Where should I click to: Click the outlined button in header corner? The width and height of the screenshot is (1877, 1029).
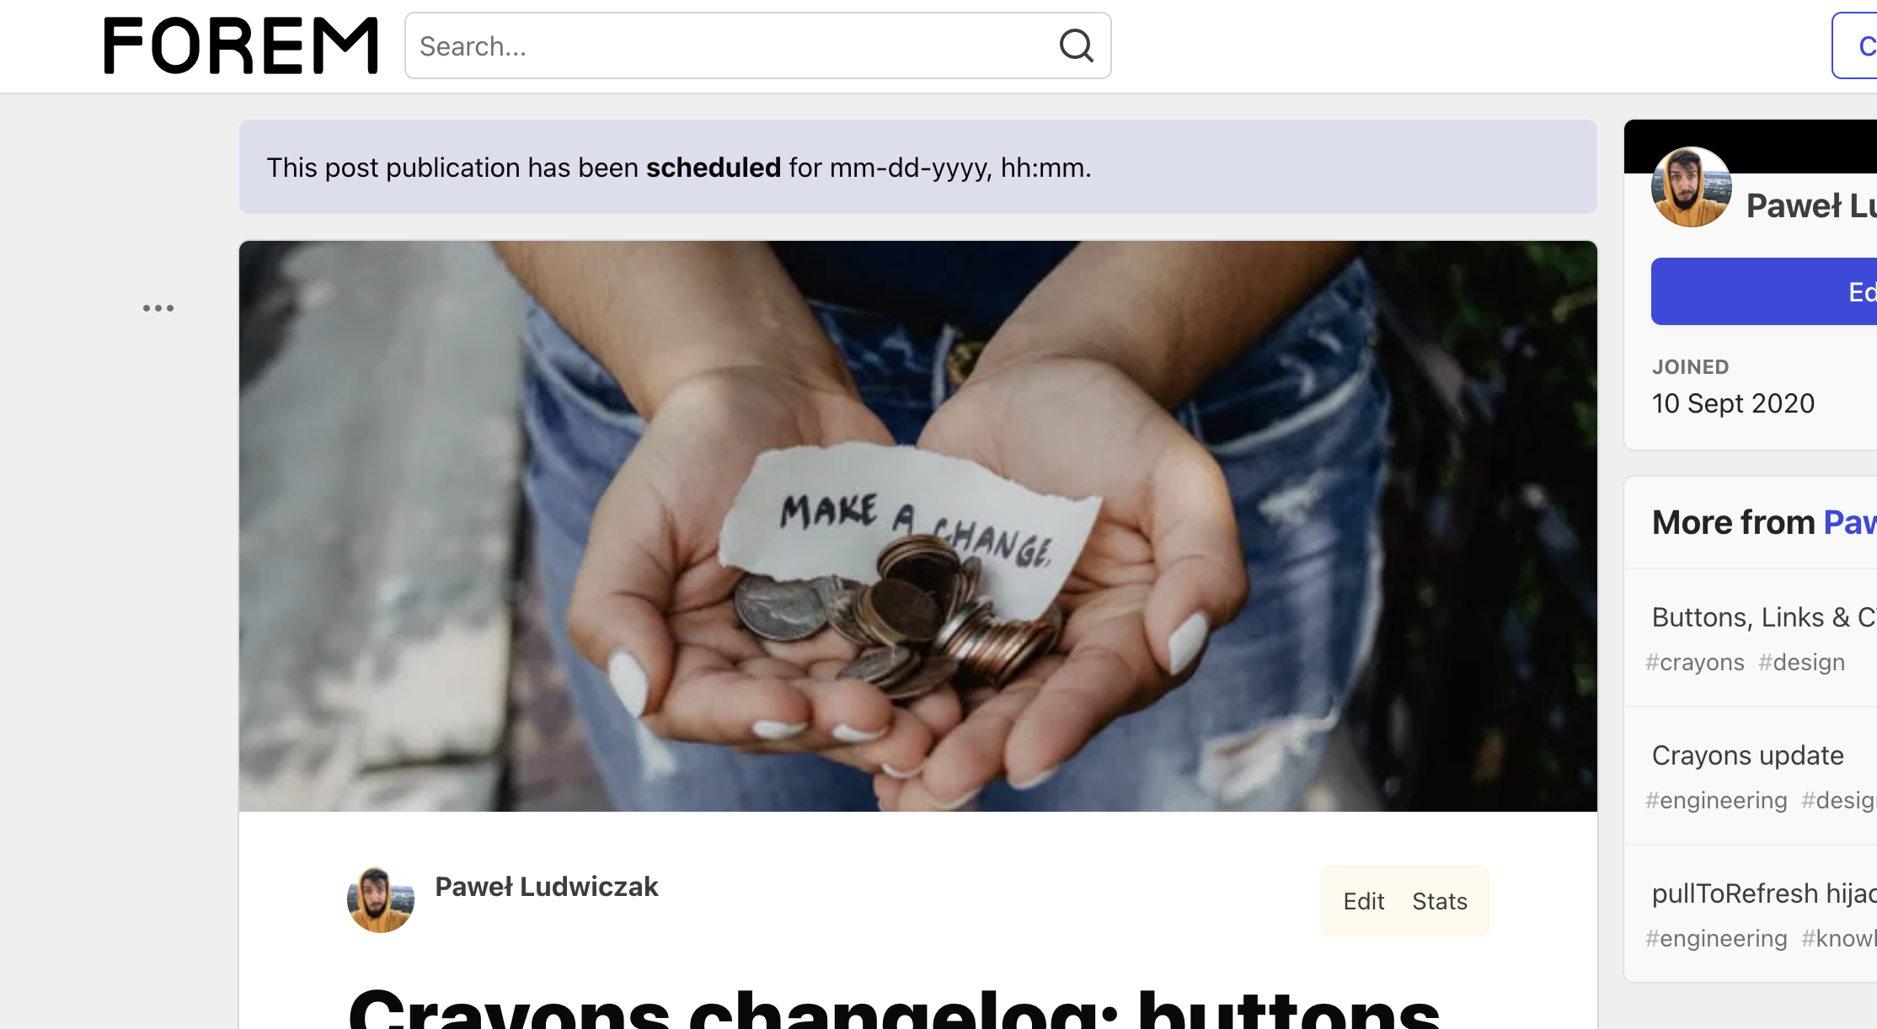click(x=1855, y=45)
